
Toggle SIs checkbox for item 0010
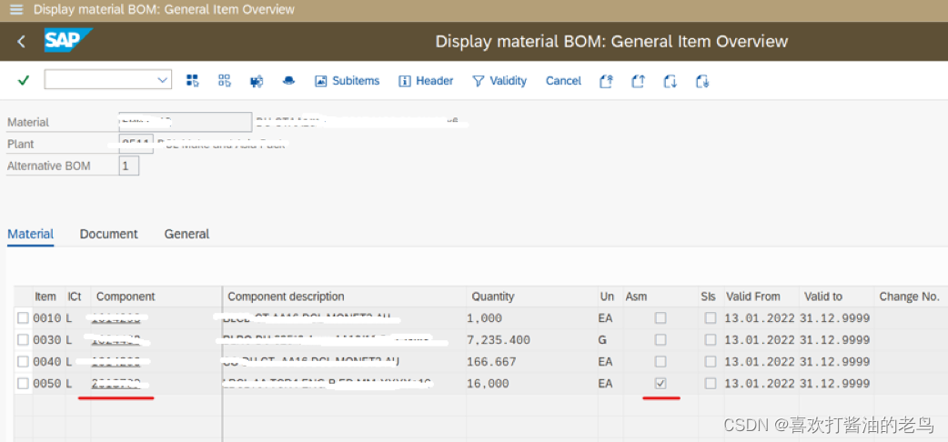point(711,317)
